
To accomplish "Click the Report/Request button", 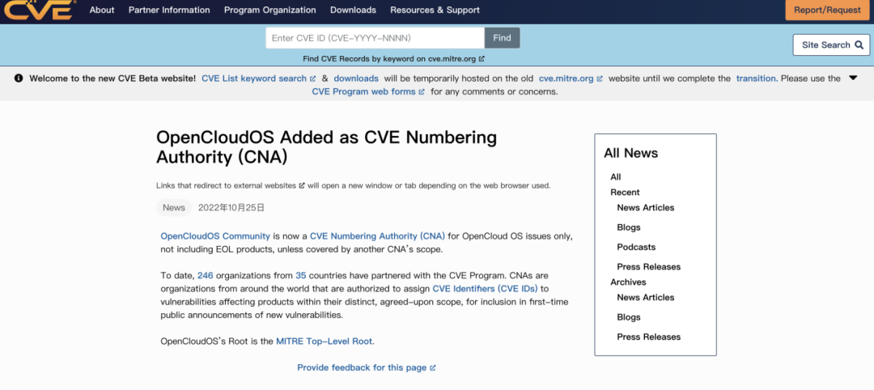I will 827,10.
